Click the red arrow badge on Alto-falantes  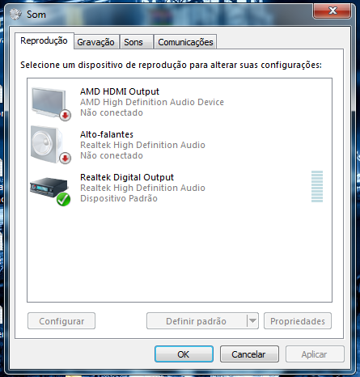[x=65, y=159]
